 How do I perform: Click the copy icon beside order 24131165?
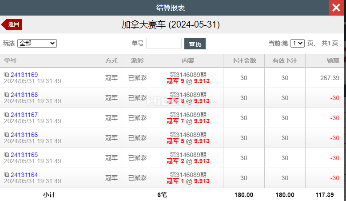pyautogui.click(x=7, y=155)
